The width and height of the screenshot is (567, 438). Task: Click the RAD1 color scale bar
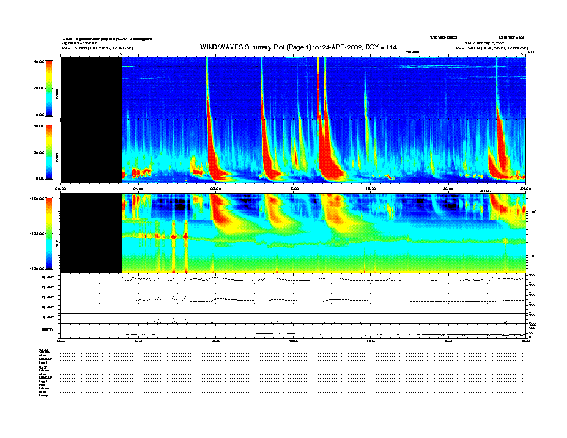[x=49, y=152]
